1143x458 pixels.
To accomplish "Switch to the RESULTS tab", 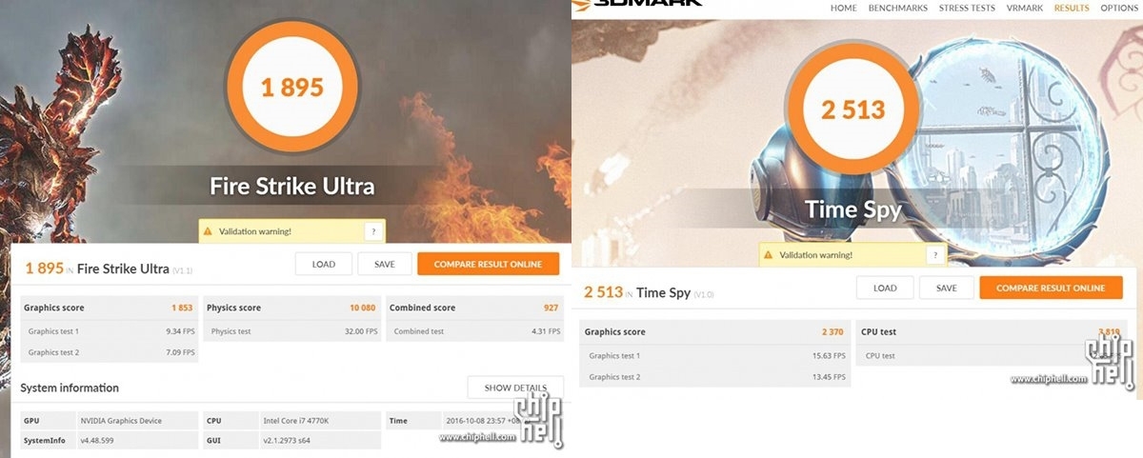I will tap(1072, 8).
